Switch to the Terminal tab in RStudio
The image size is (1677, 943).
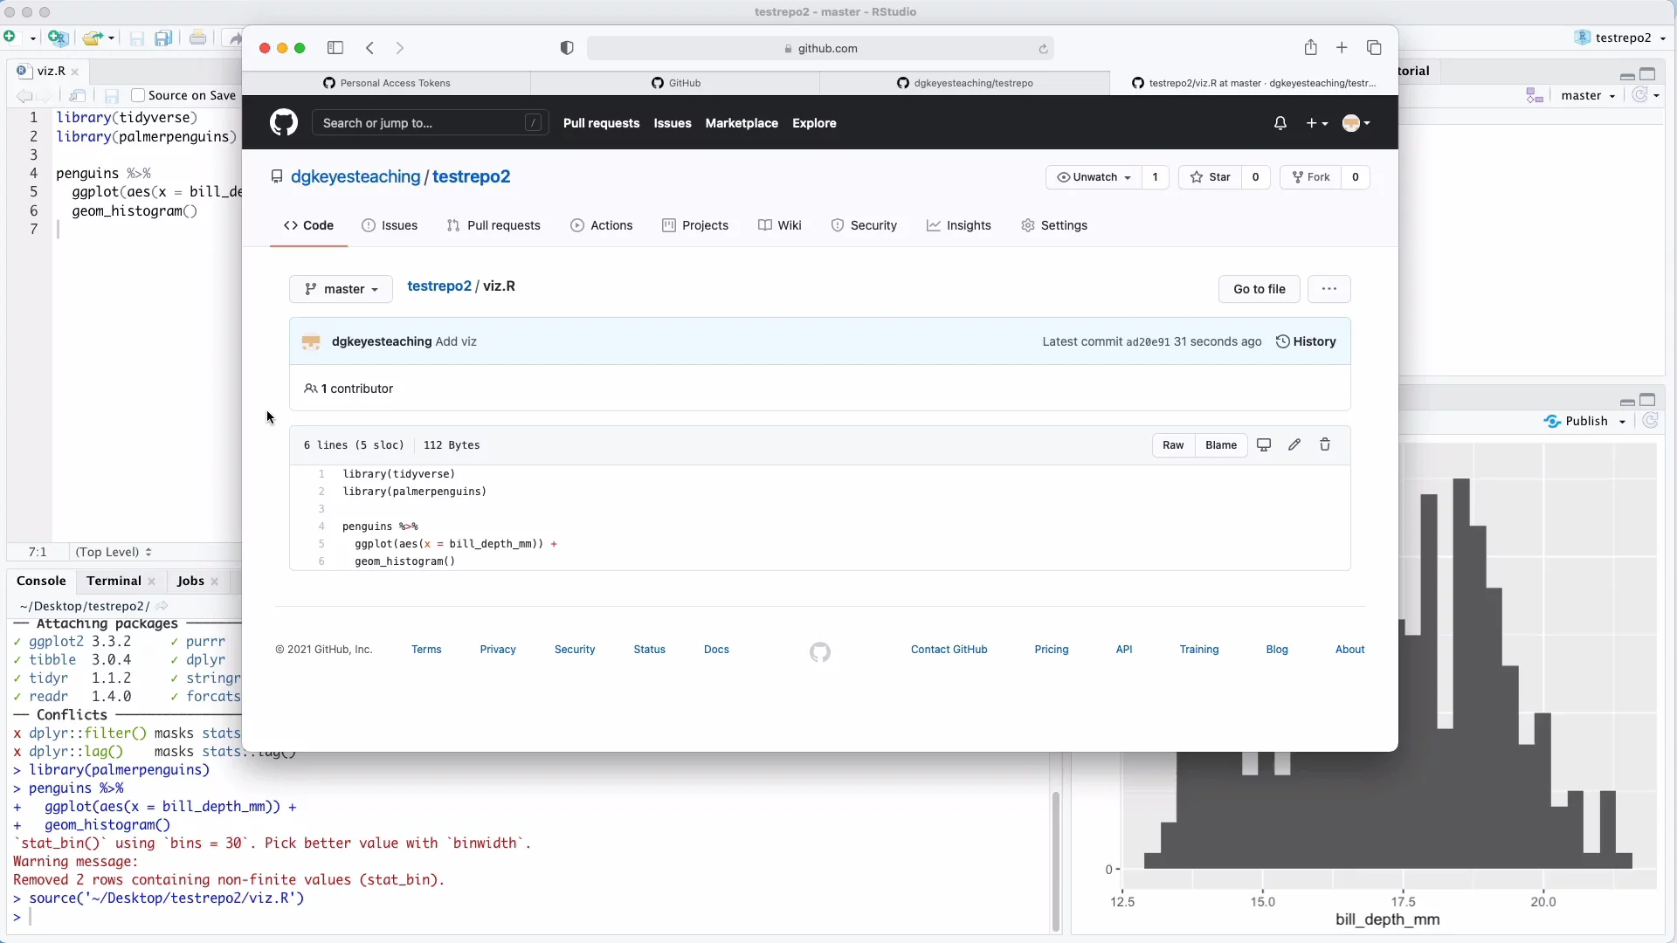tap(114, 581)
